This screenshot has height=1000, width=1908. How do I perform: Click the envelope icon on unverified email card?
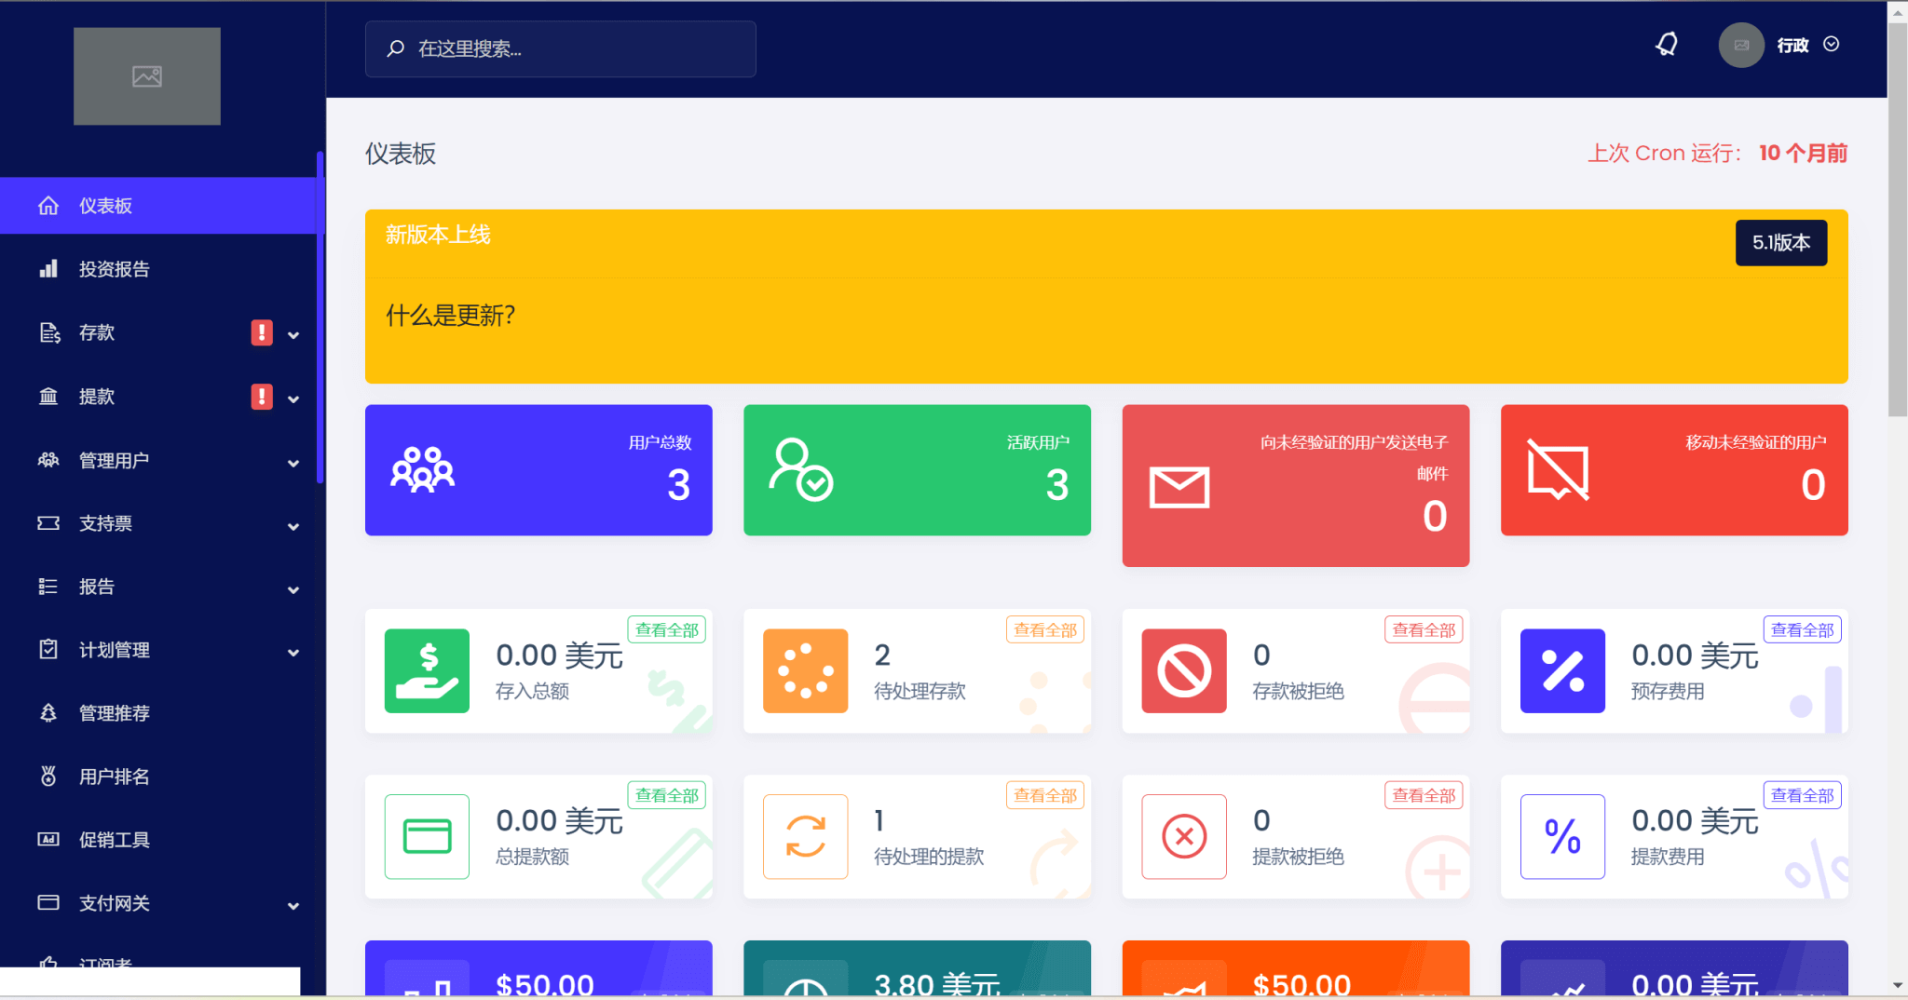(1179, 487)
